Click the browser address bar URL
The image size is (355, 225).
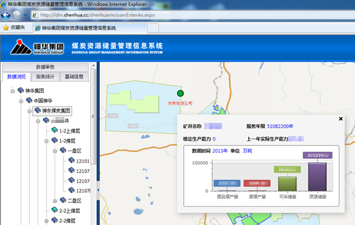[x=97, y=15]
